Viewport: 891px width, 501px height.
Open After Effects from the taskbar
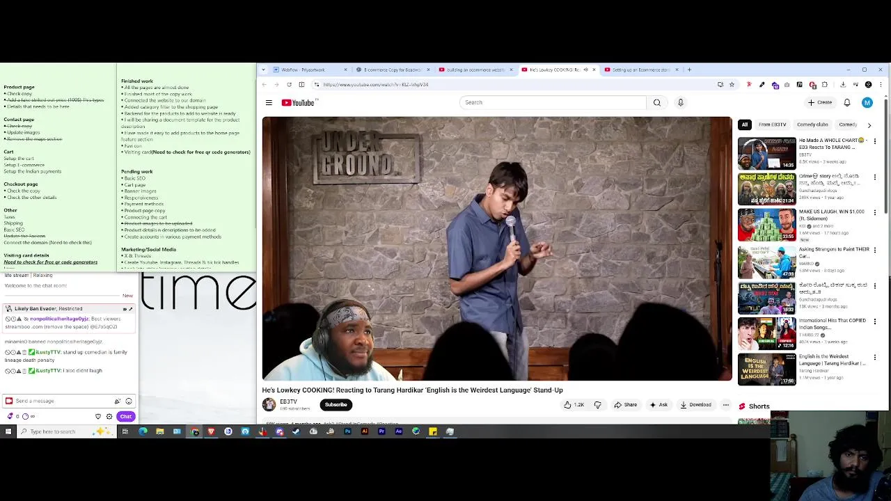pos(398,431)
